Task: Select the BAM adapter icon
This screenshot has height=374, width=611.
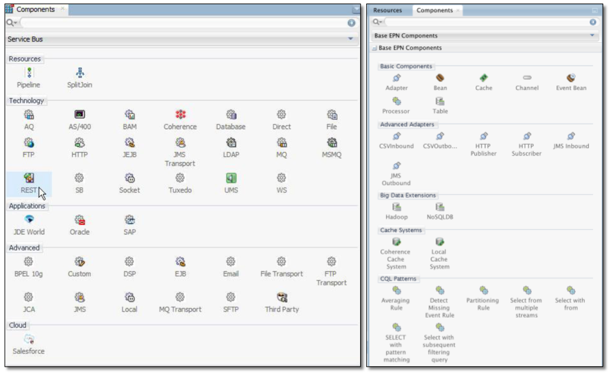Action: pos(130,115)
